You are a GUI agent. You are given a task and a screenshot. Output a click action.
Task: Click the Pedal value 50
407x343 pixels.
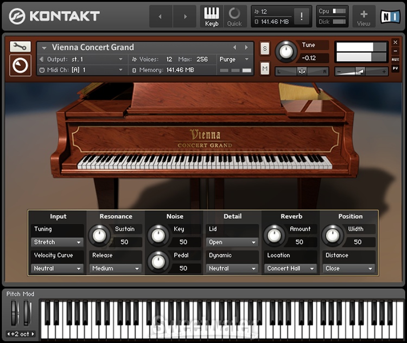pyautogui.click(x=183, y=268)
